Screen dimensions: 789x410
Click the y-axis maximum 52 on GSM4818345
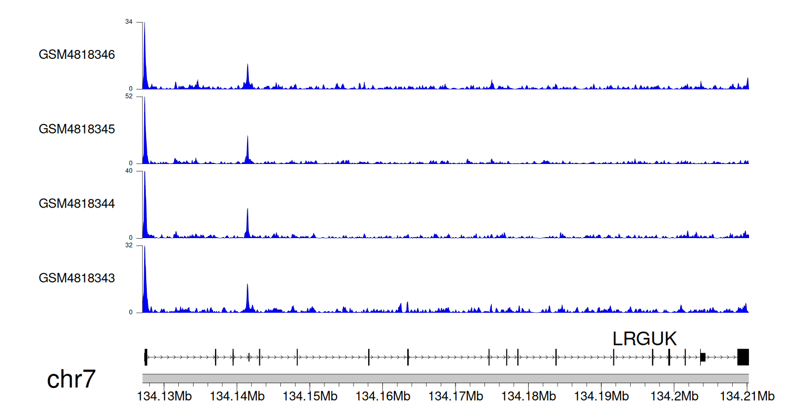(x=129, y=97)
